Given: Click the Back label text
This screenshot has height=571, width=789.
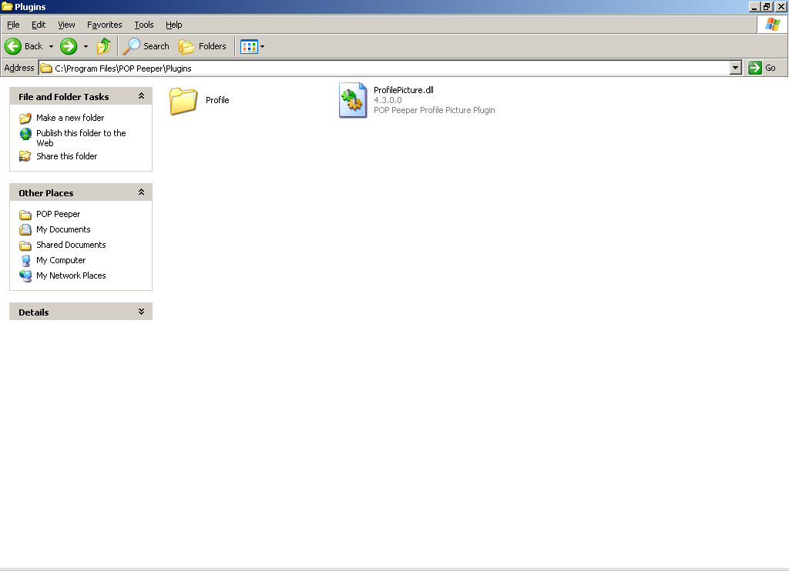Looking at the screenshot, I should [x=33, y=46].
